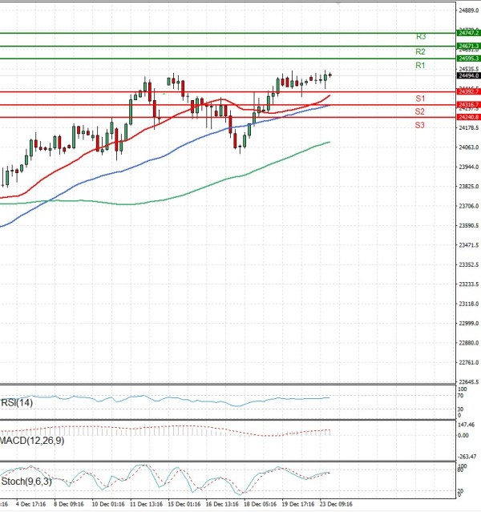Select the S3 support level label
Image resolution: width=481 pixels, height=512 pixels.
tap(420, 125)
